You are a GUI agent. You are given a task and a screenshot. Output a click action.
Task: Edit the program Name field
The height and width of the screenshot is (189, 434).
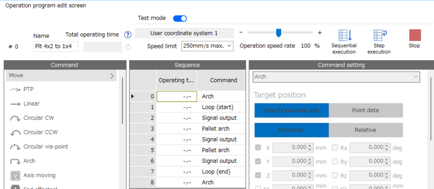click(x=56, y=46)
